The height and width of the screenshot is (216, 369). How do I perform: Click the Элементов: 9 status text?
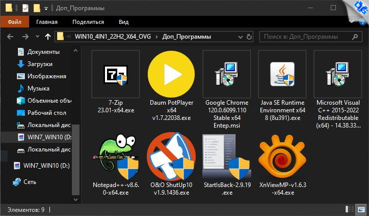tap(26, 209)
